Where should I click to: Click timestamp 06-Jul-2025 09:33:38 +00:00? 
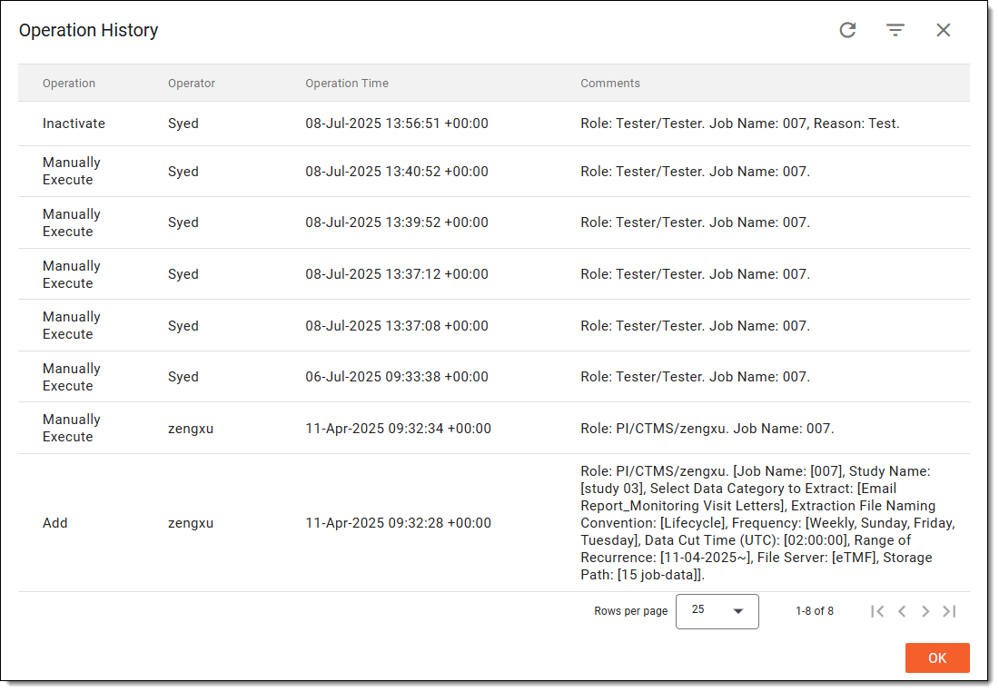(397, 377)
